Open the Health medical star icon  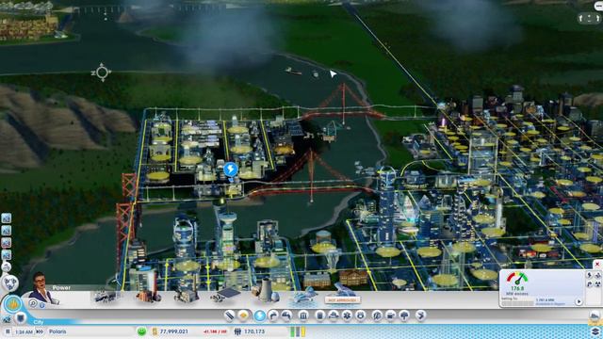pos(347,316)
